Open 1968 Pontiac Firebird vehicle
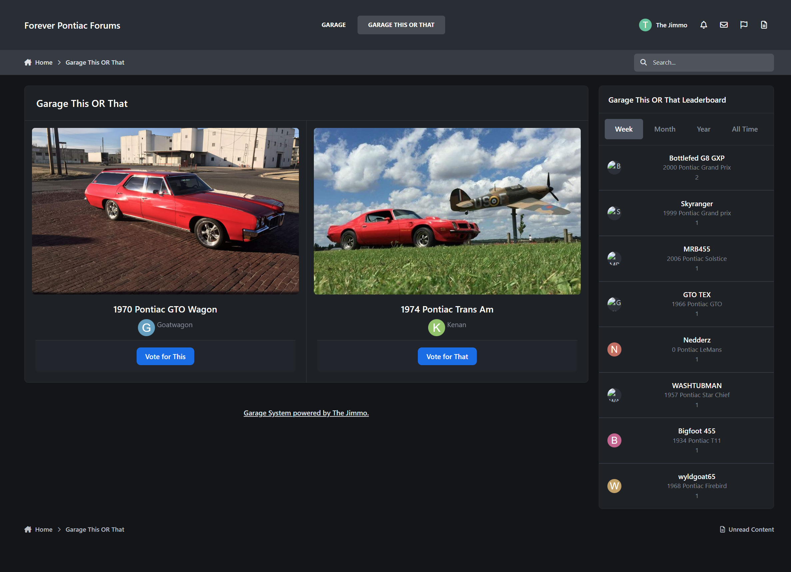Viewport: 791px width, 572px height. click(696, 486)
